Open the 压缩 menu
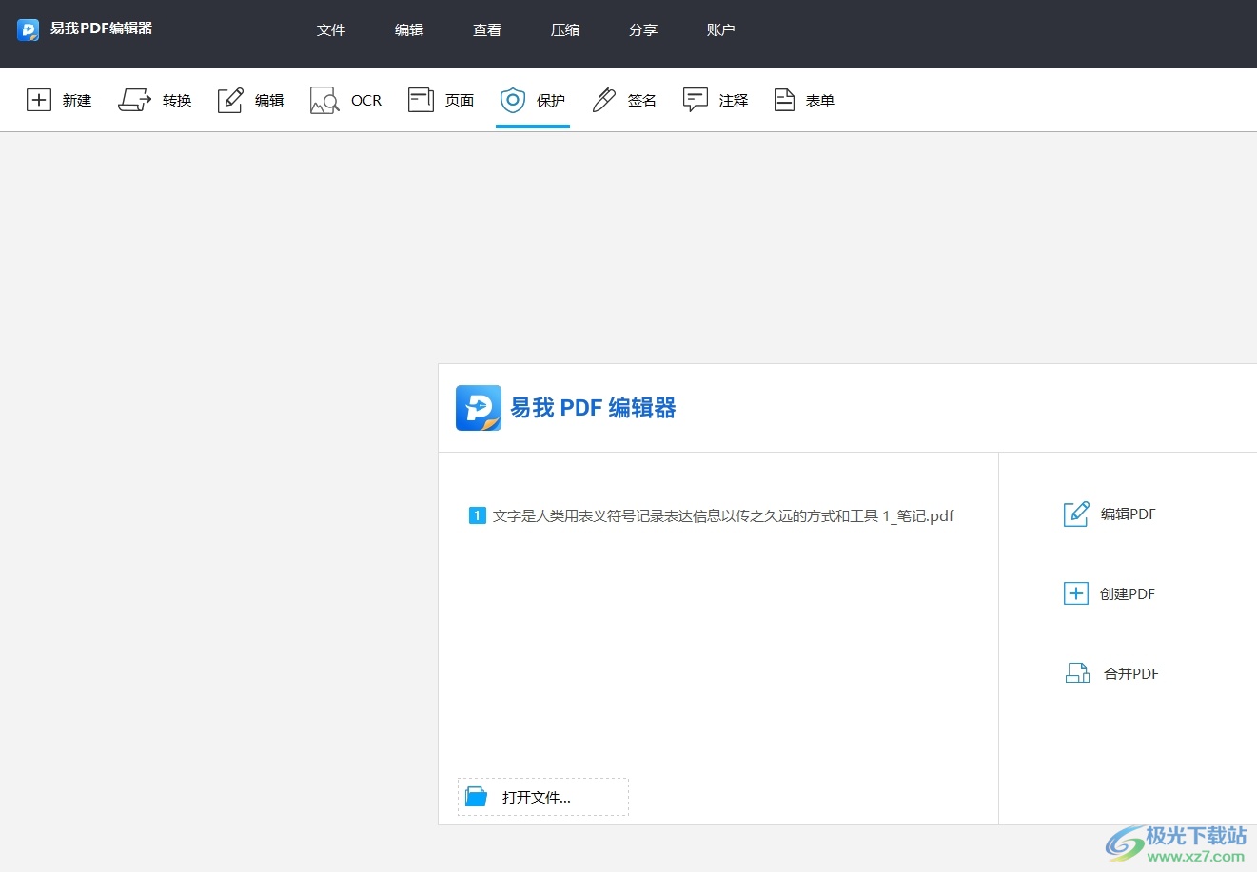Image resolution: width=1257 pixels, height=872 pixels. [x=565, y=30]
